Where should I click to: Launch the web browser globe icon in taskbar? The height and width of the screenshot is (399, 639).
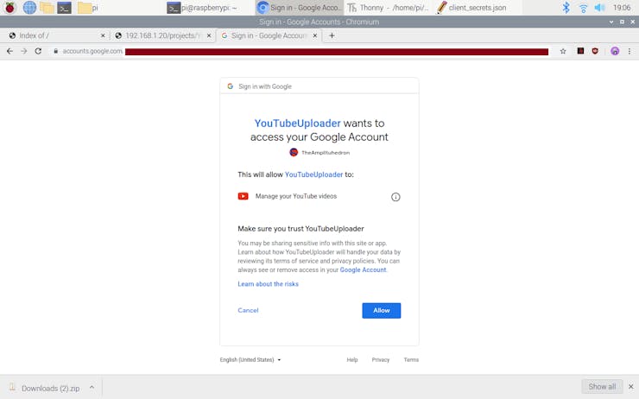(x=29, y=7)
